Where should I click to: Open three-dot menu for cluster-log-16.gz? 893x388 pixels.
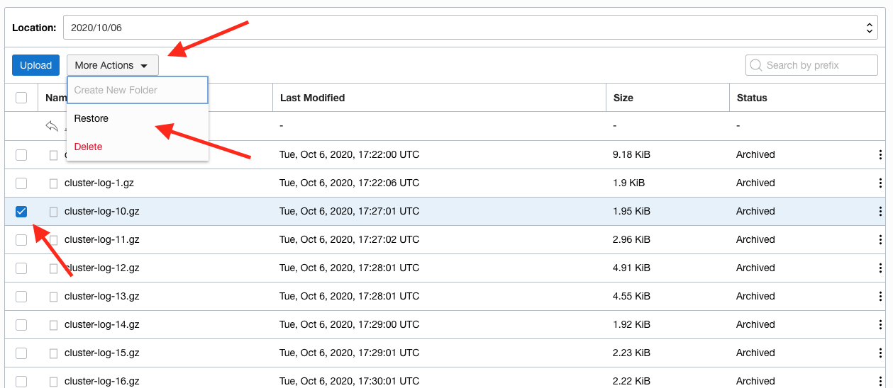(x=880, y=381)
